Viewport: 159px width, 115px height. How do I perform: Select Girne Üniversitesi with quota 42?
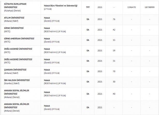coord(13,28)
